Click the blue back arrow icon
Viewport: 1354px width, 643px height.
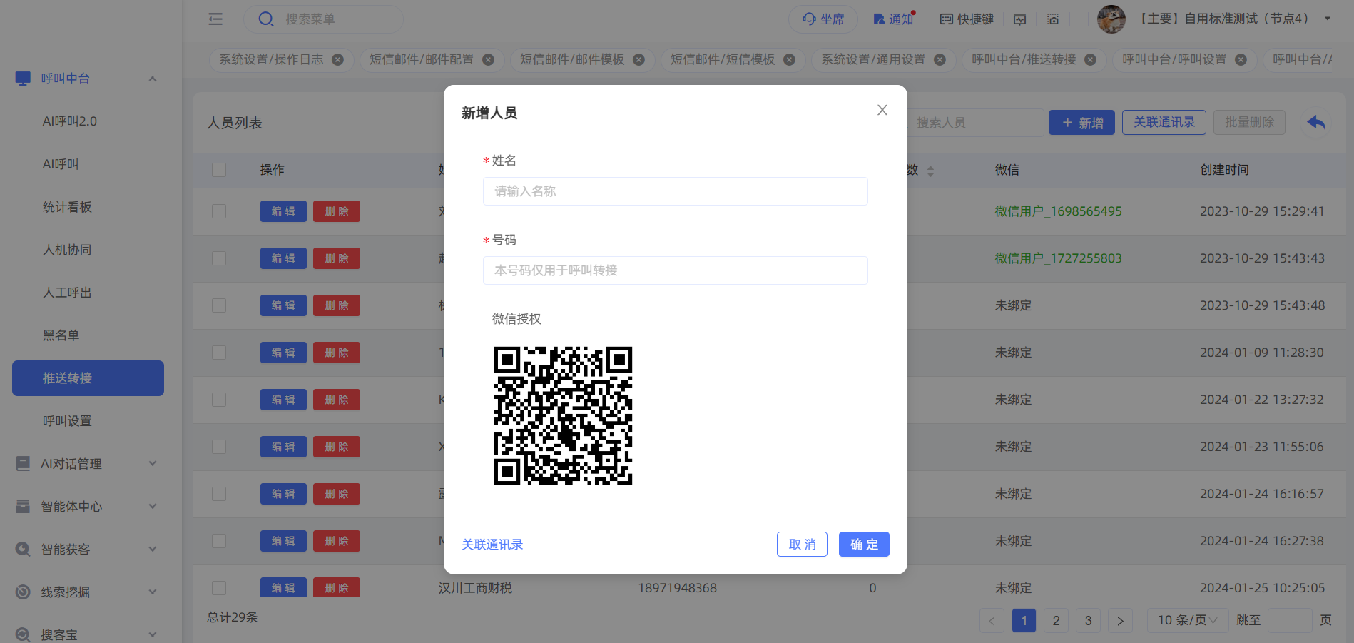click(1316, 123)
